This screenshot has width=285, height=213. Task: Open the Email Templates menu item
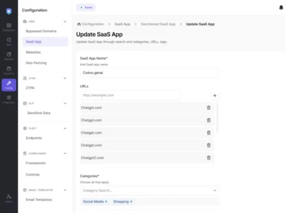pos(39,199)
